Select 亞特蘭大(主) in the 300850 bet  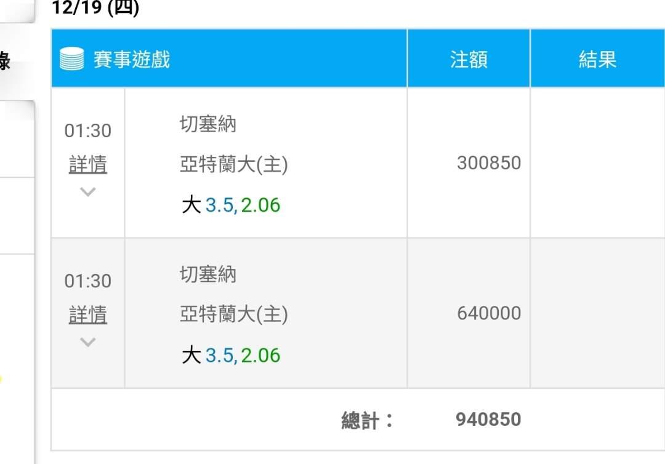[233, 164]
